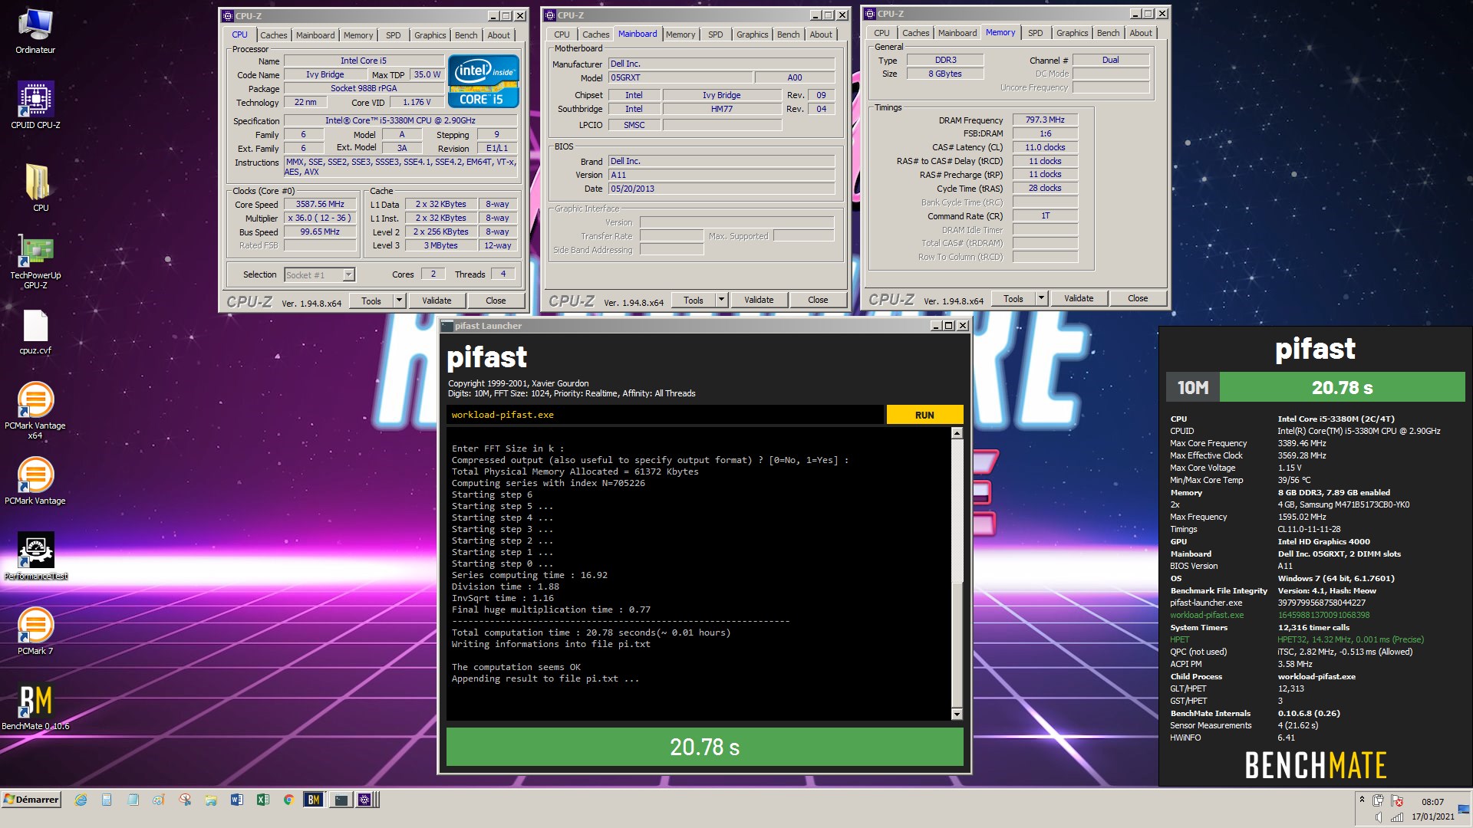Select PCMark Vantage x64 shortcut
The height and width of the screenshot is (828, 1473).
[x=35, y=411]
